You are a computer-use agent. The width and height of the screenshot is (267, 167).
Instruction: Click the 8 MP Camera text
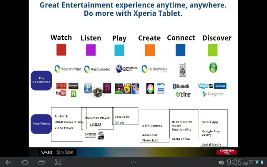[x=152, y=126]
